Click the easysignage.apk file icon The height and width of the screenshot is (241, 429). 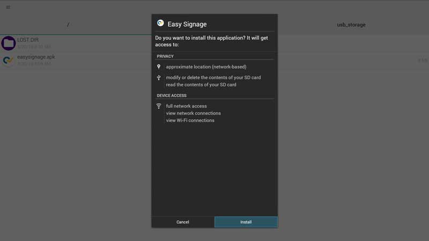(x=8, y=61)
